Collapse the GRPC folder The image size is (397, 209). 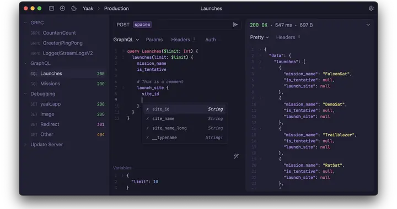point(25,23)
